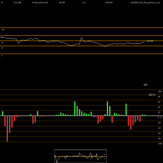Viewport: 163px width, 163px height.
Task: Click the MunafaSutra.com text in the header
Action: [x=152, y=3]
